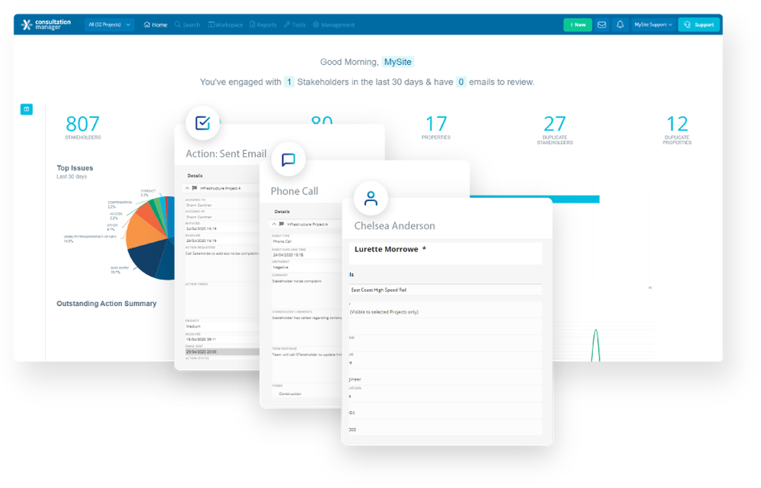
Task: Open the Search menu
Action: 187,25
